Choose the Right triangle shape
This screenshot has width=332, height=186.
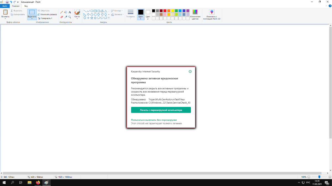tap(85, 15)
